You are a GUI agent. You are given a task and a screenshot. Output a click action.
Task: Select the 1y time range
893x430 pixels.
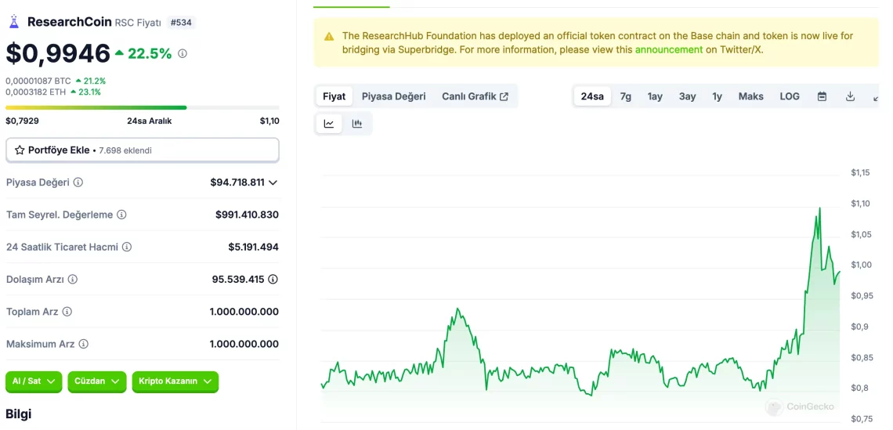tap(717, 96)
